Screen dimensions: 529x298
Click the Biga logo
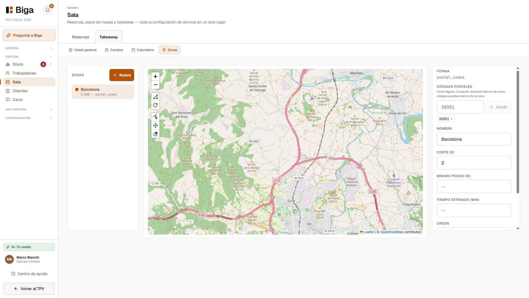coord(20,10)
